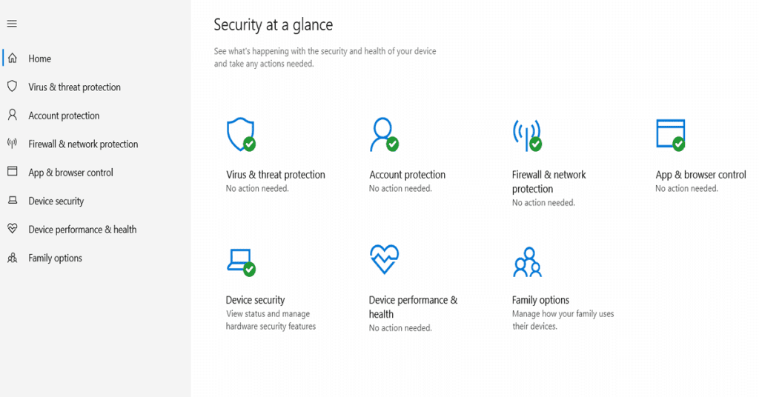Click the Device security tile heading link
The height and width of the screenshot is (397, 759).
(x=255, y=300)
